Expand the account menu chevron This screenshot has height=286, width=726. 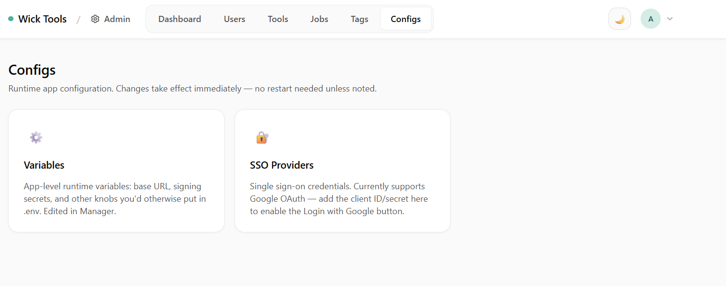pos(670,19)
